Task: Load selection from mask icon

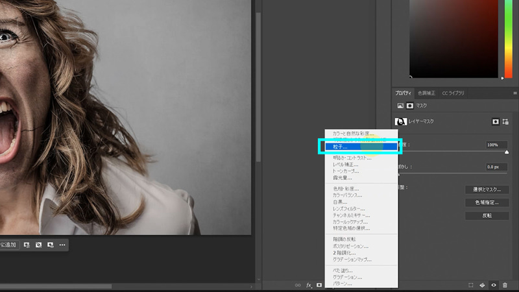Action: pyautogui.click(x=471, y=285)
